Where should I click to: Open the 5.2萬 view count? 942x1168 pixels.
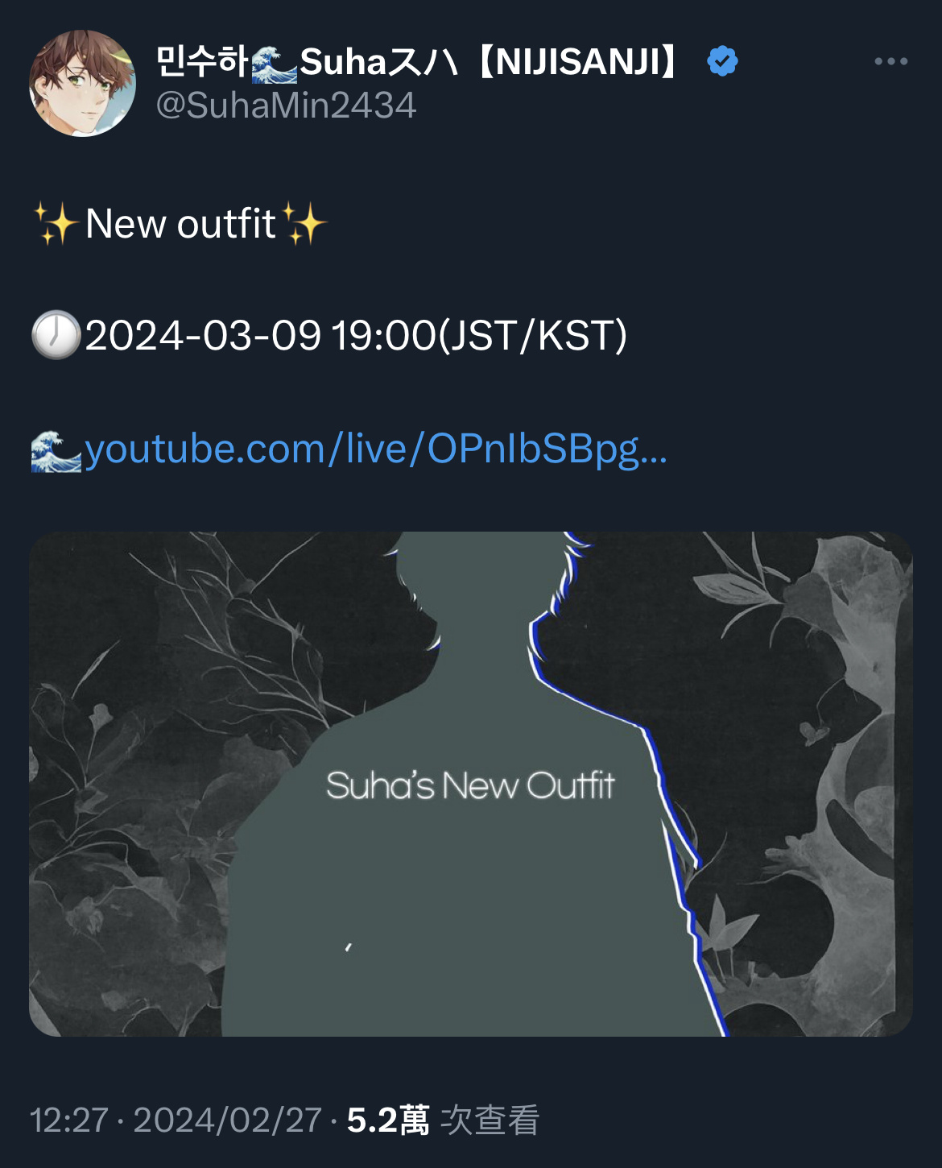388,1120
